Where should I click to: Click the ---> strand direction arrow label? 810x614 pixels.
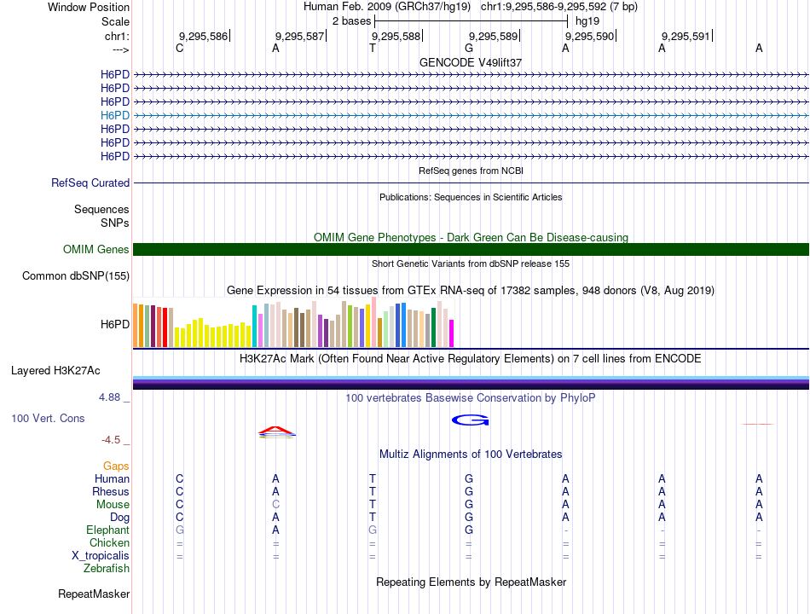click(x=120, y=49)
